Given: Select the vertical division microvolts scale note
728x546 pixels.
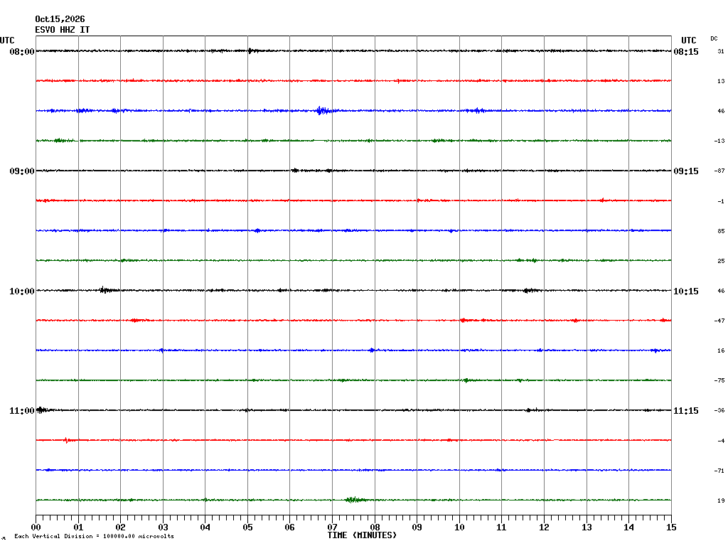Looking at the screenshot, I should click(x=95, y=536).
